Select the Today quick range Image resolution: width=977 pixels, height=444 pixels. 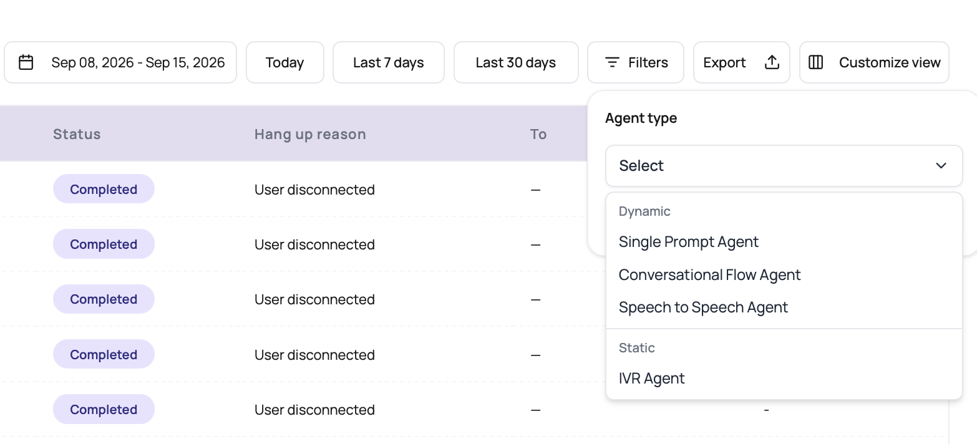[x=285, y=62]
